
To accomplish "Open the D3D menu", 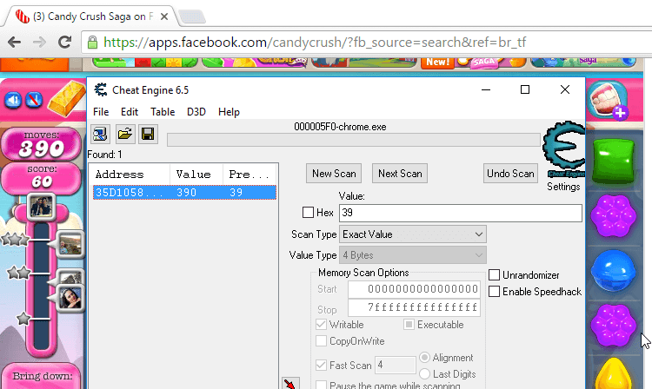I will (x=196, y=112).
